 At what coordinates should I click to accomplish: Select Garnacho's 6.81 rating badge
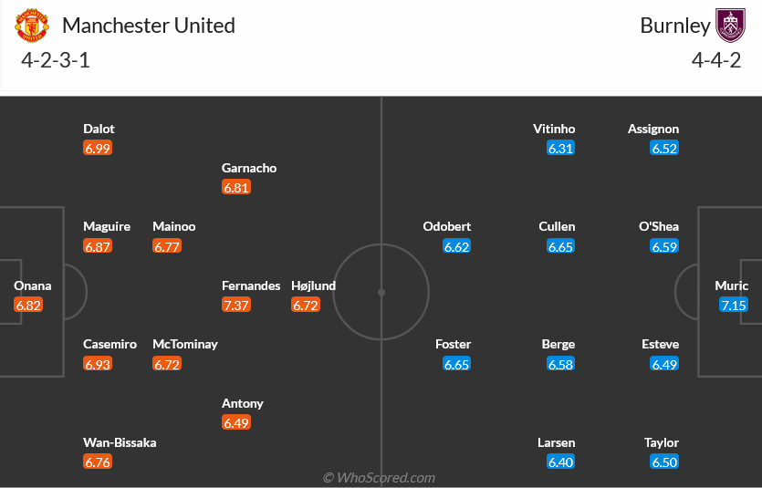[236, 187]
